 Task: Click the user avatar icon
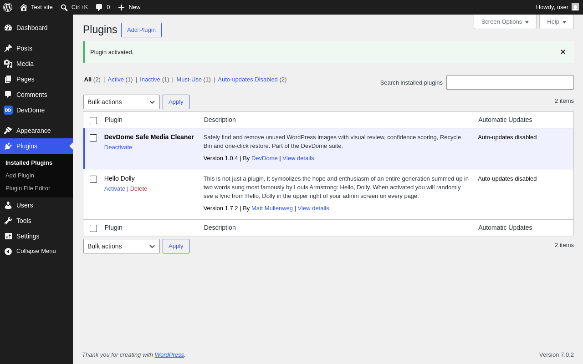[575, 7]
